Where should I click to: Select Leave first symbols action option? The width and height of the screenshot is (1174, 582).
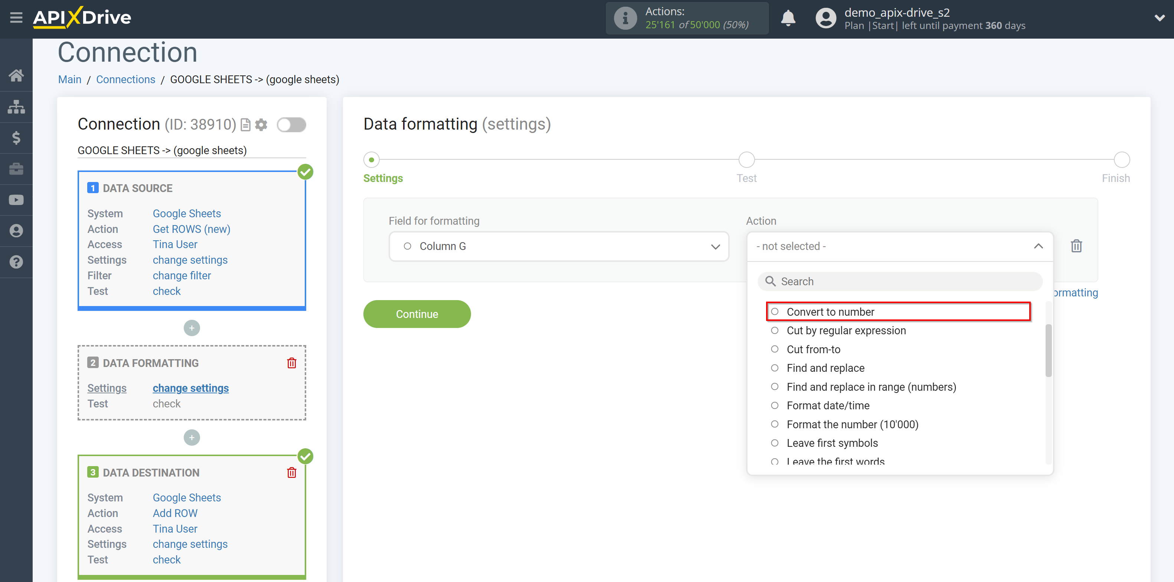(x=833, y=443)
